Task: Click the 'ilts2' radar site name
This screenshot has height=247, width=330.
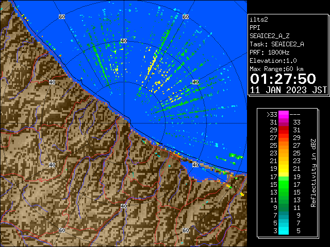Action: (x=259, y=20)
